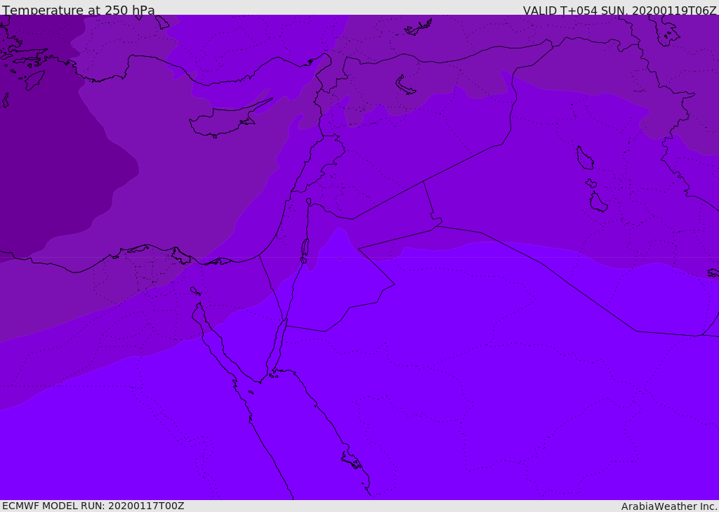
Task: Click the Sea of Galilee outline
Action: 309,202
